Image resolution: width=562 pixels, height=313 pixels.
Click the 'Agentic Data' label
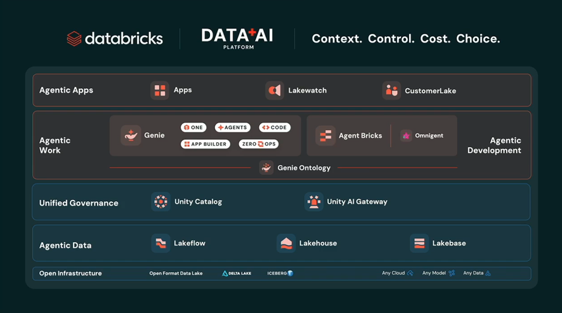pyautogui.click(x=65, y=246)
